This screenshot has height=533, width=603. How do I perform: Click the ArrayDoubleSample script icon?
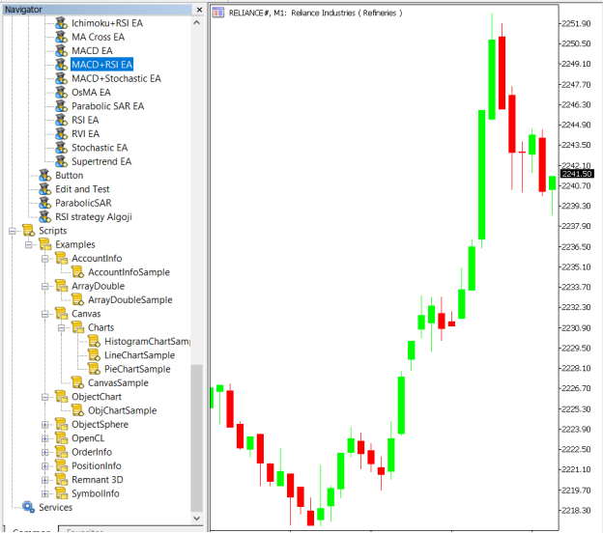click(77, 299)
